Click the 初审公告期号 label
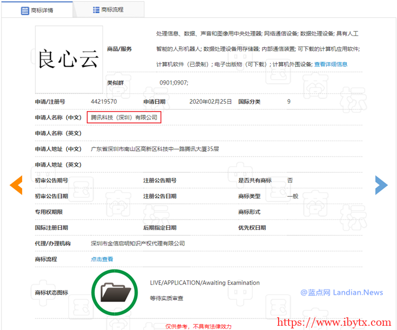Screen dimensions: 397x330 click(x=51, y=180)
